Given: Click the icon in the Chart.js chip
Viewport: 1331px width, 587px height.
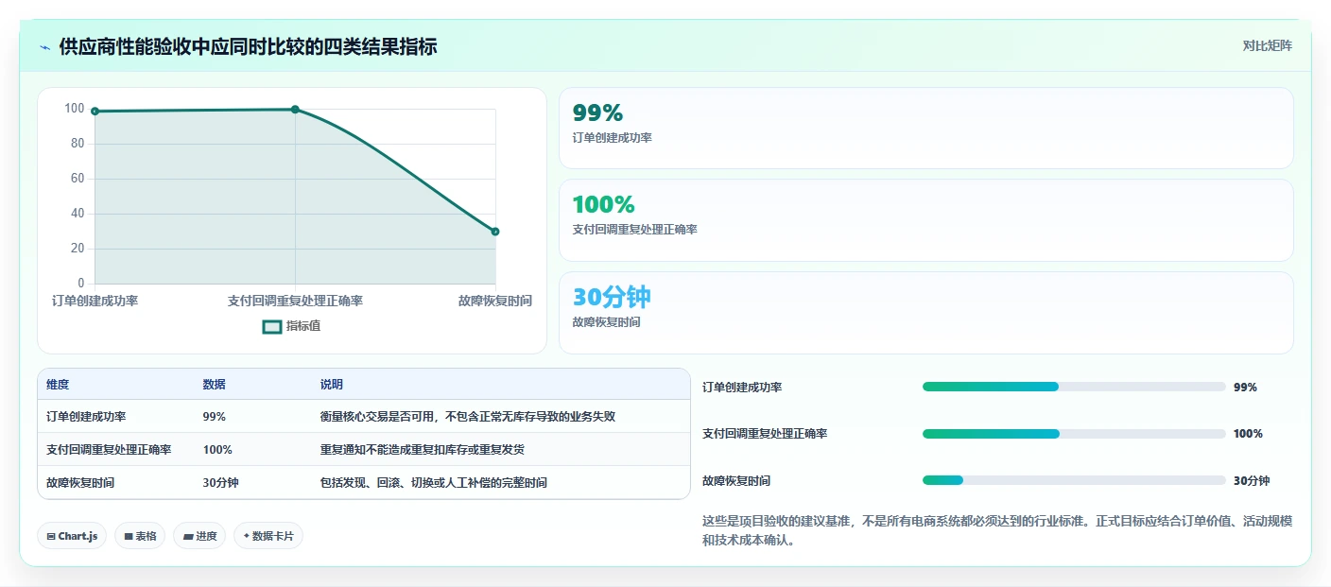Looking at the screenshot, I should (50, 536).
